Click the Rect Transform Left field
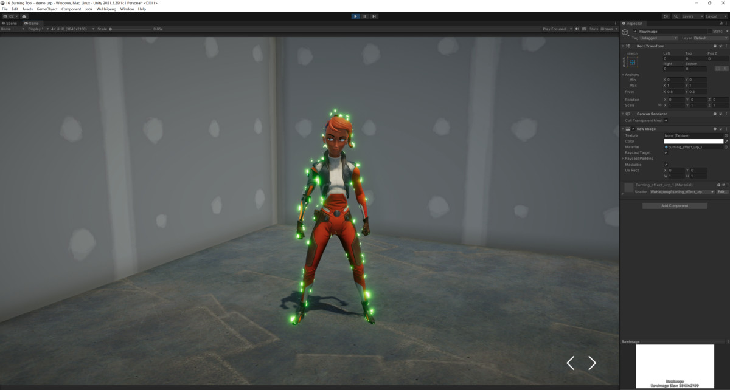Image resolution: width=730 pixels, height=390 pixels. pos(673,59)
